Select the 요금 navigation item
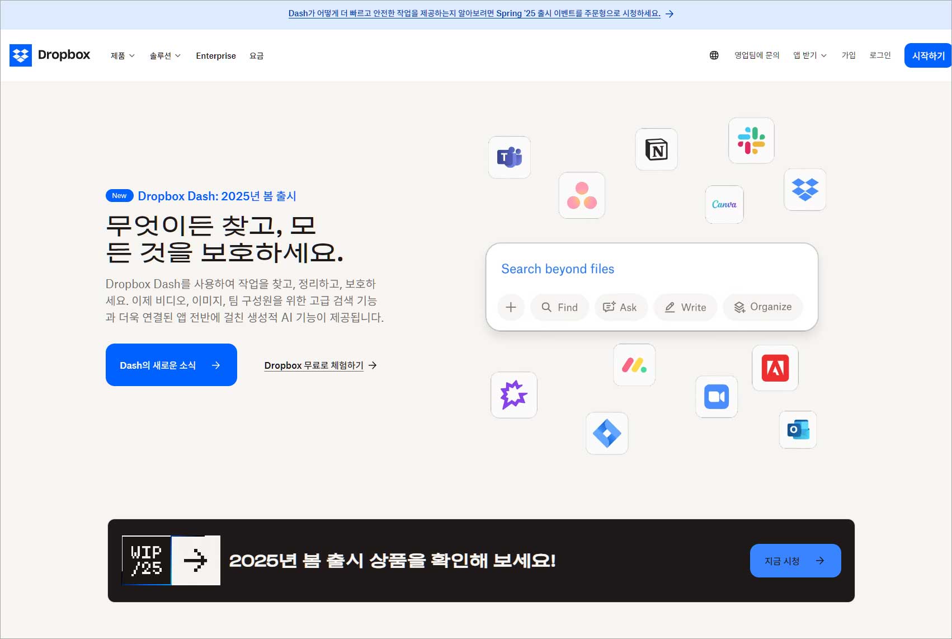The height and width of the screenshot is (639, 952). tap(256, 55)
